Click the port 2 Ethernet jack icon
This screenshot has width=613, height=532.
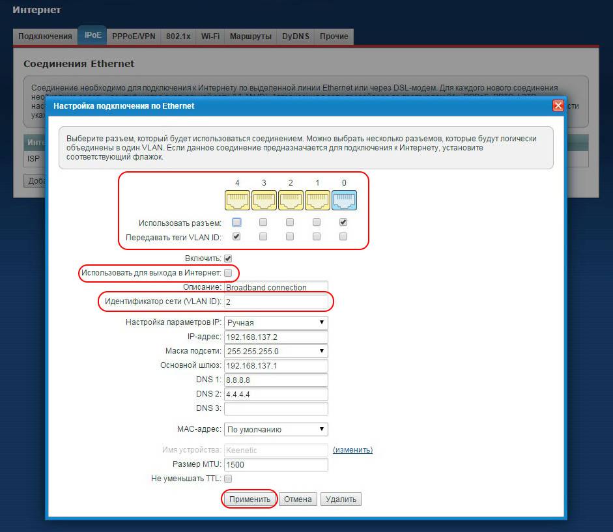click(291, 200)
